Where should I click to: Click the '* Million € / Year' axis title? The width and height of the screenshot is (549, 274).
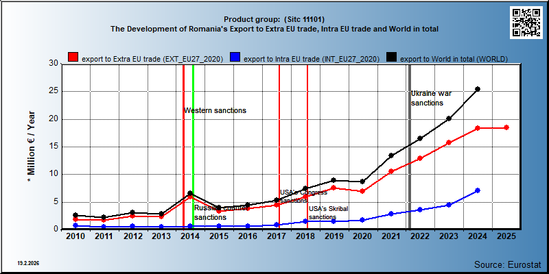click(x=31, y=147)
